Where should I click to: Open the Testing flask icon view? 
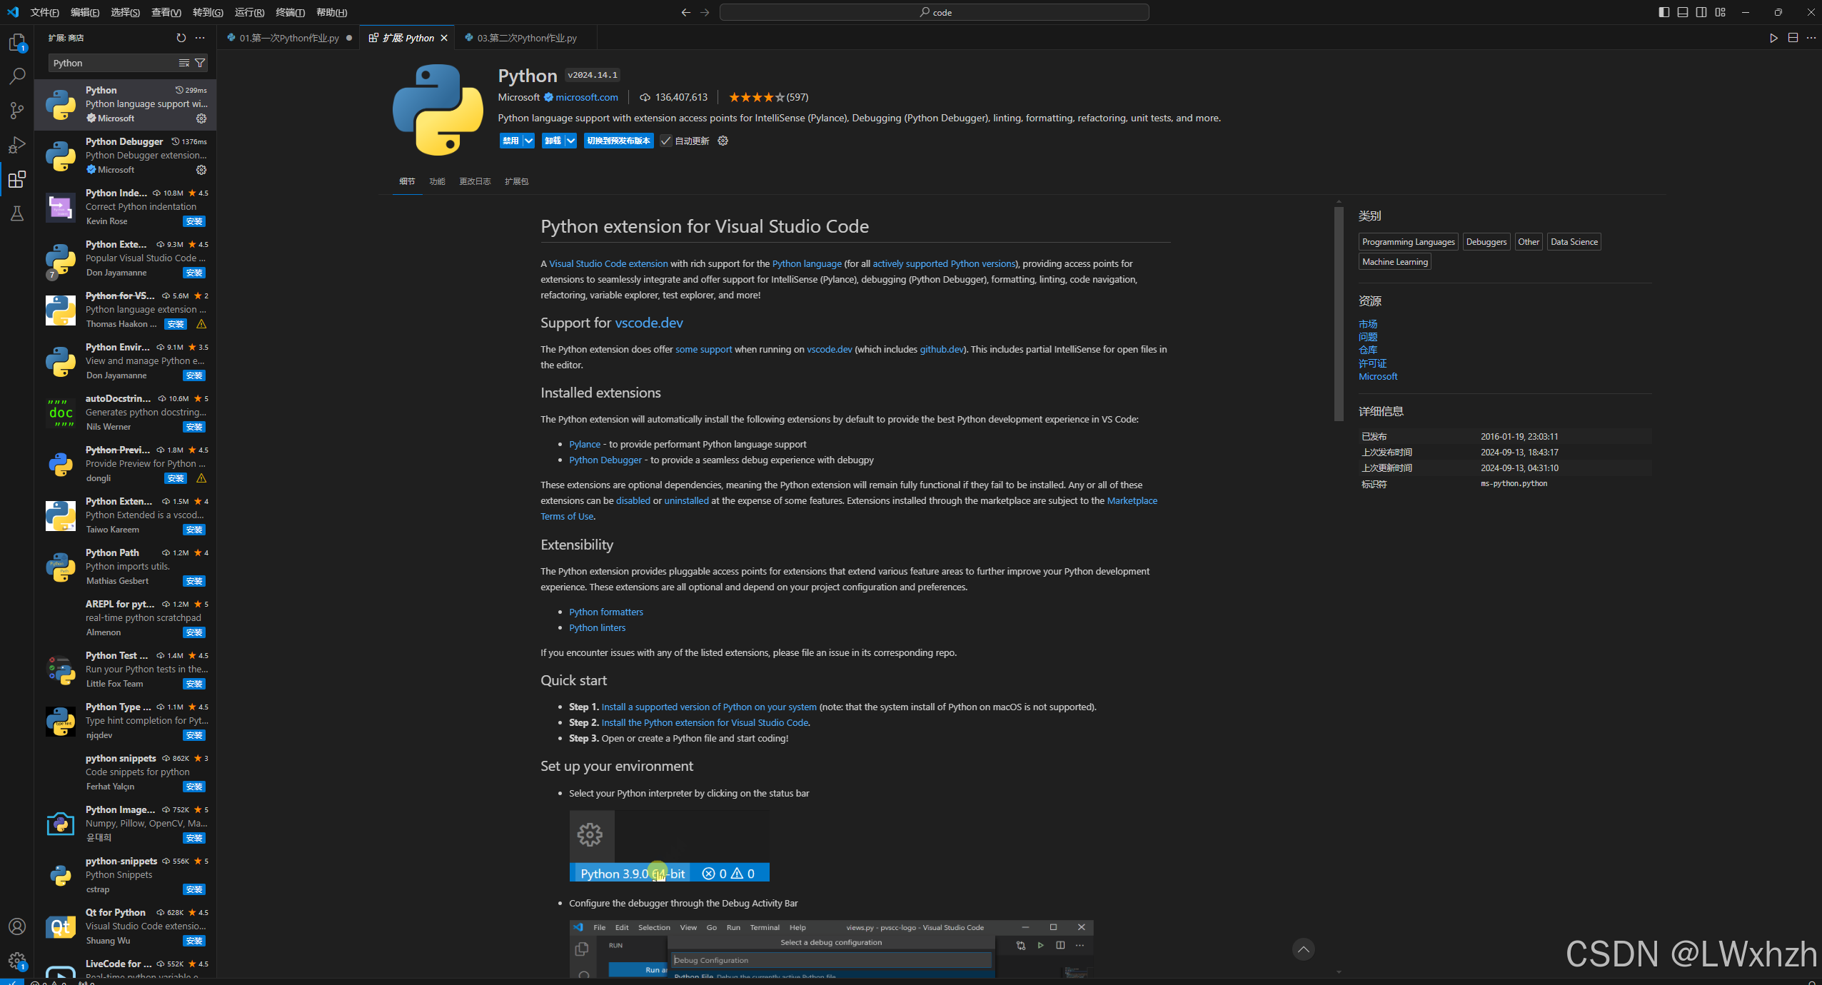click(x=17, y=213)
